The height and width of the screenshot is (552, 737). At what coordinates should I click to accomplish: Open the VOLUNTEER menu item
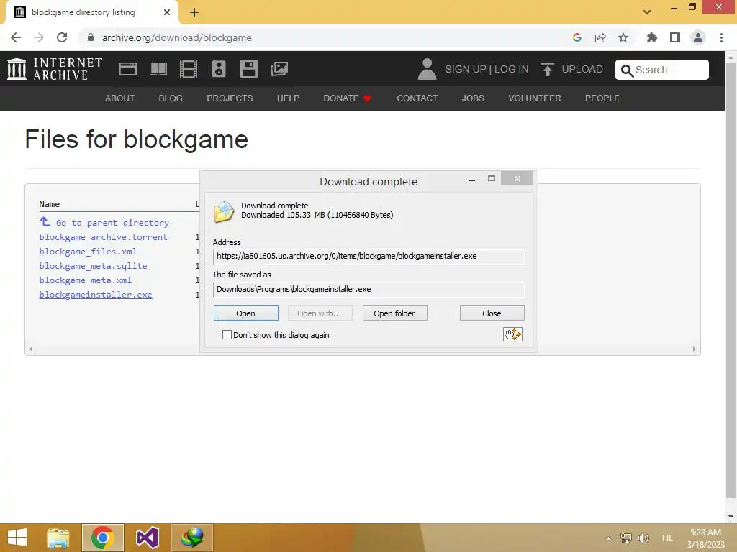pos(535,98)
